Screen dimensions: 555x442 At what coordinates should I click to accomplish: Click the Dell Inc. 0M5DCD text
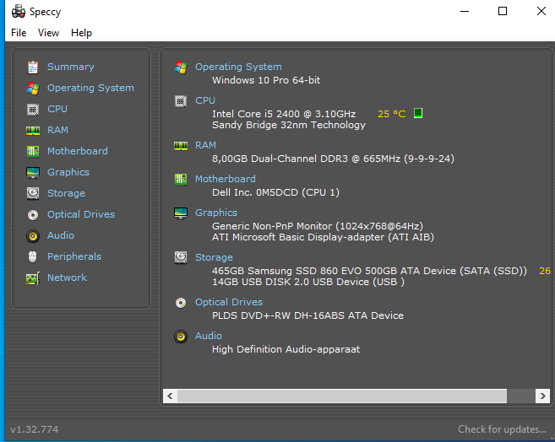(x=275, y=192)
